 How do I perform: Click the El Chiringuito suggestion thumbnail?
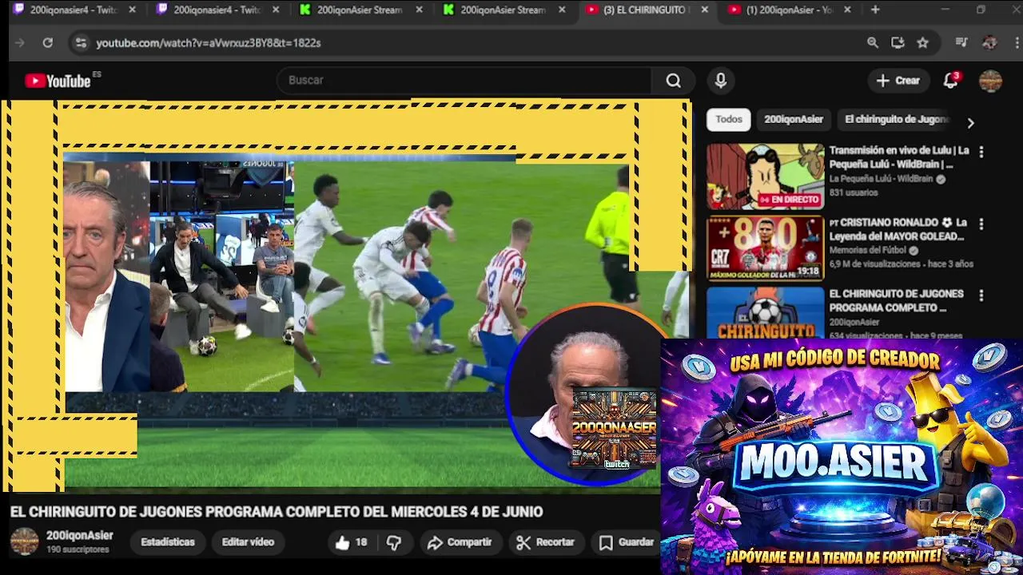[x=765, y=312]
